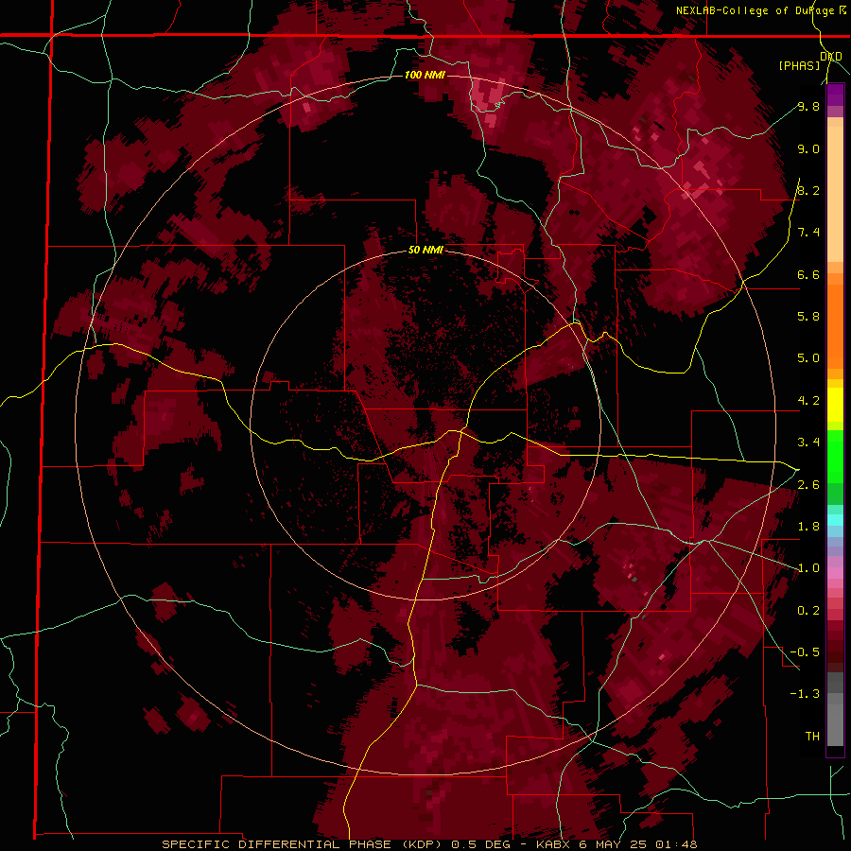
Task: Click the 9.8 scale value
Action: tap(808, 106)
